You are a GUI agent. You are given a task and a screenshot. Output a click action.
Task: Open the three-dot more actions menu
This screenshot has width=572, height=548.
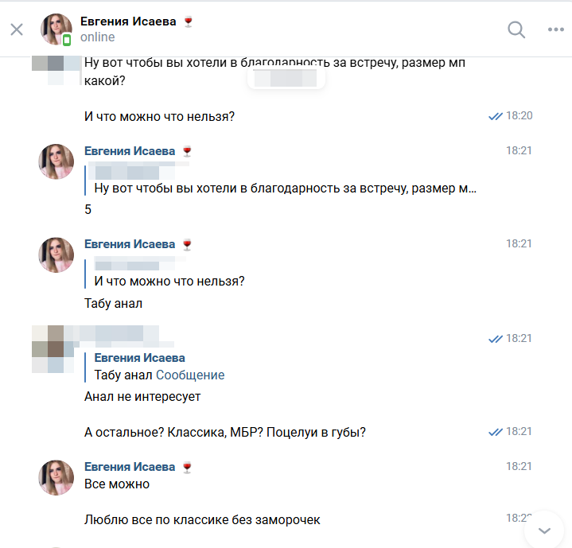click(555, 30)
